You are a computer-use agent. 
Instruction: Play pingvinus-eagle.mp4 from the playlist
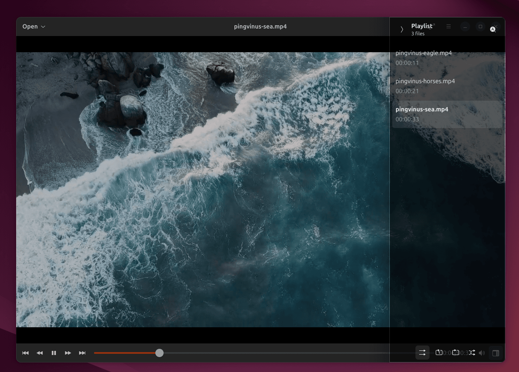(447, 58)
